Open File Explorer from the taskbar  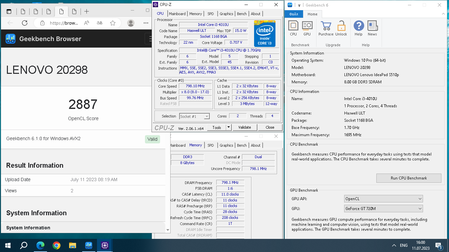coord(73,245)
